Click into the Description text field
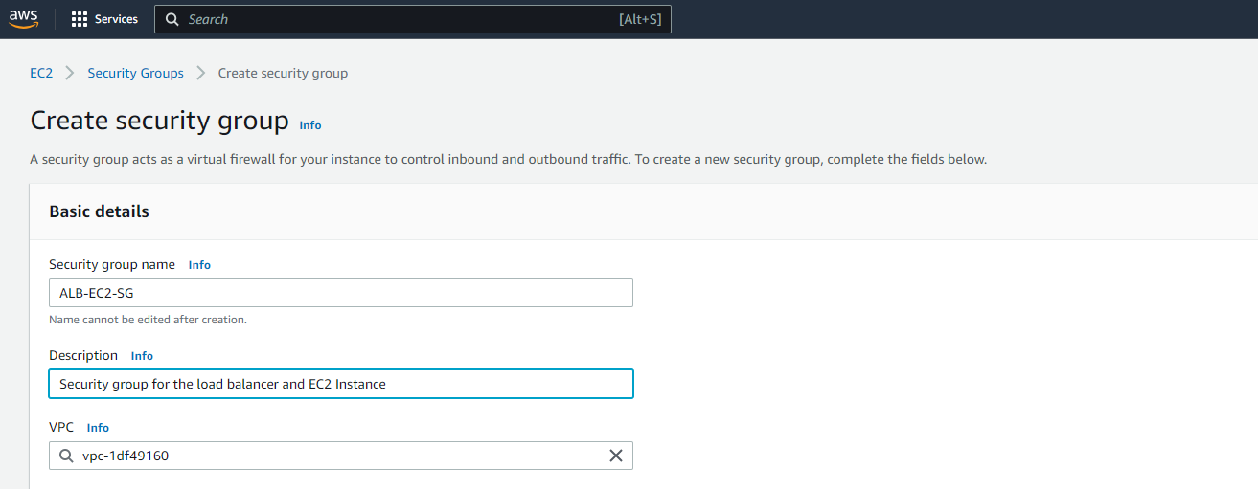This screenshot has height=489, width=1258. 341,384
